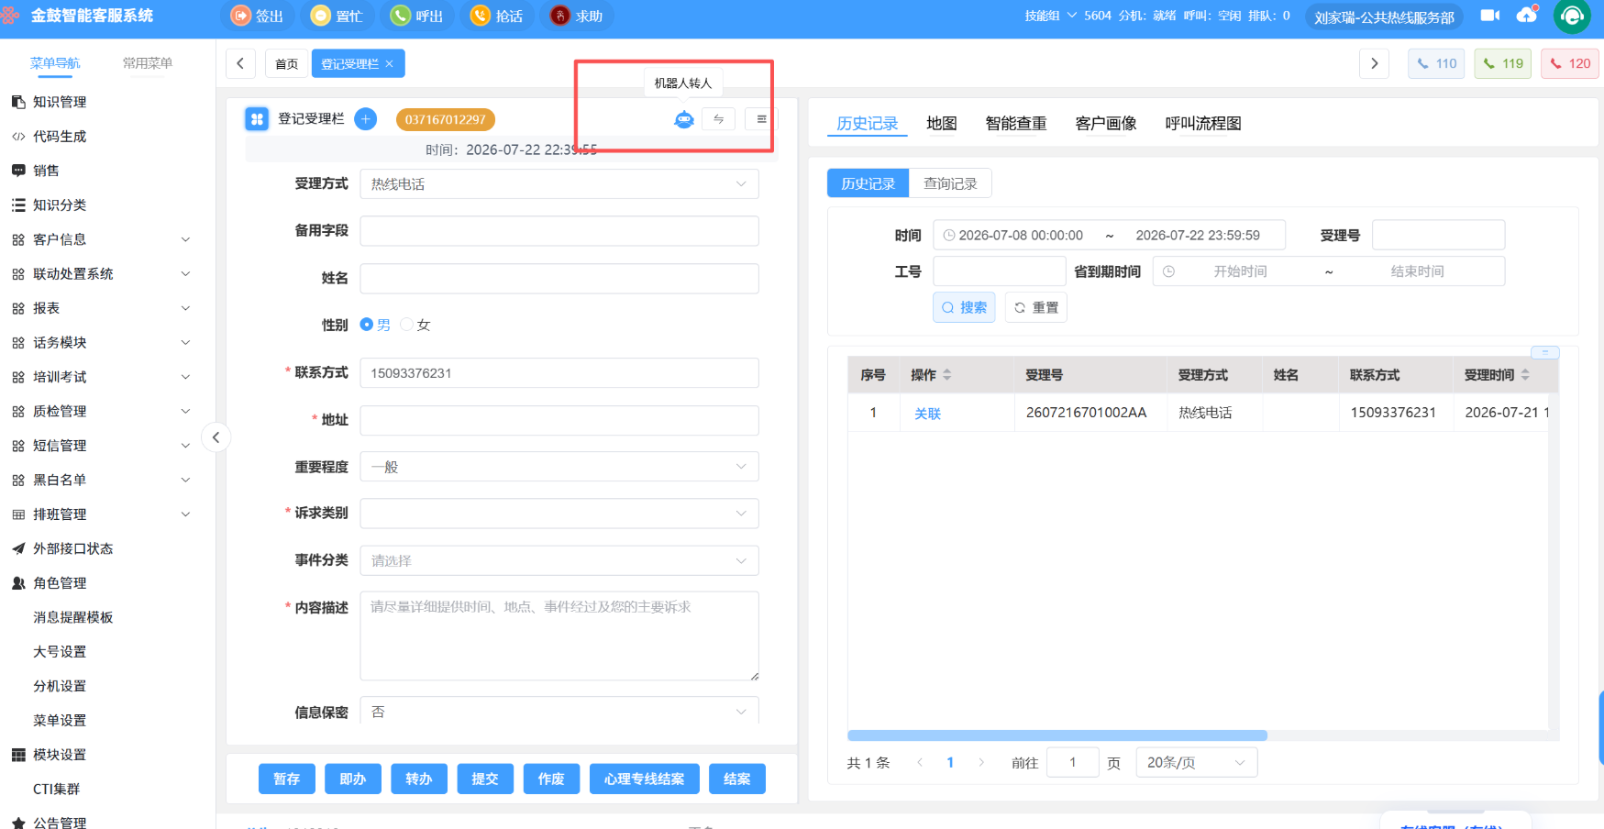Switch to the 呼叫流程图 tab
The width and height of the screenshot is (1604, 829).
point(1203,124)
